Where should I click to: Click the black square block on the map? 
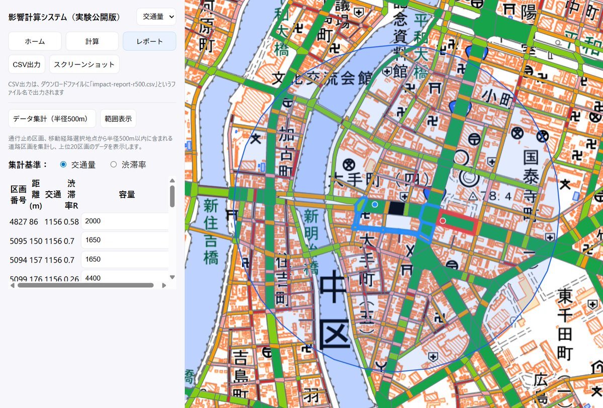(x=396, y=208)
